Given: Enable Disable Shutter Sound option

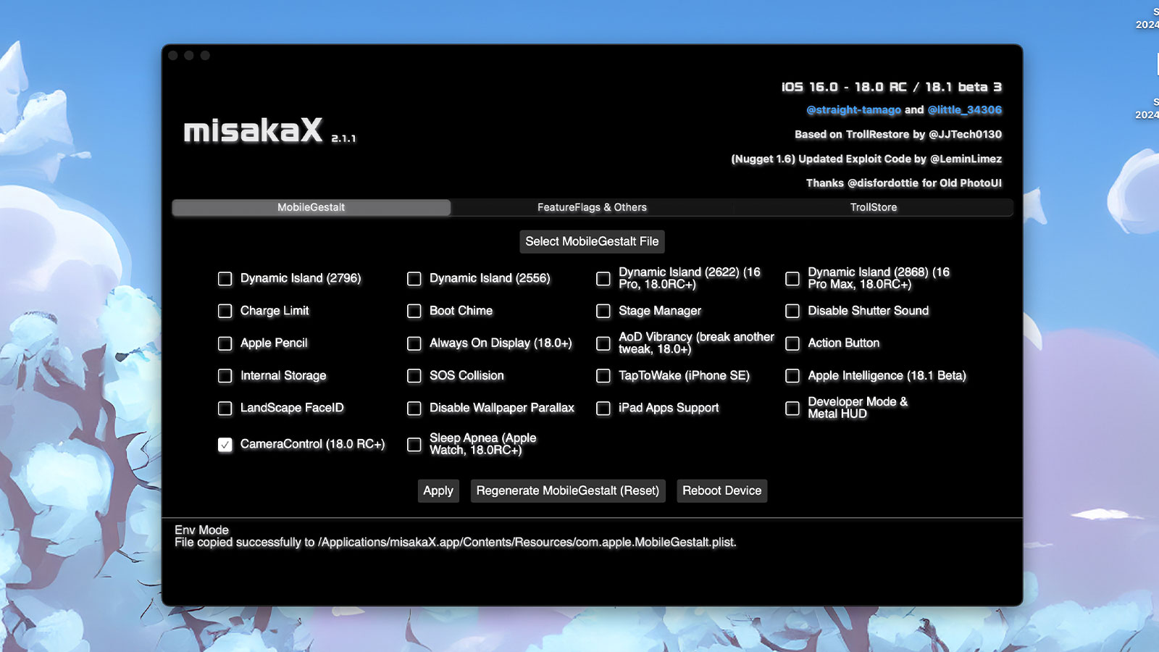Looking at the screenshot, I should tap(792, 311).
